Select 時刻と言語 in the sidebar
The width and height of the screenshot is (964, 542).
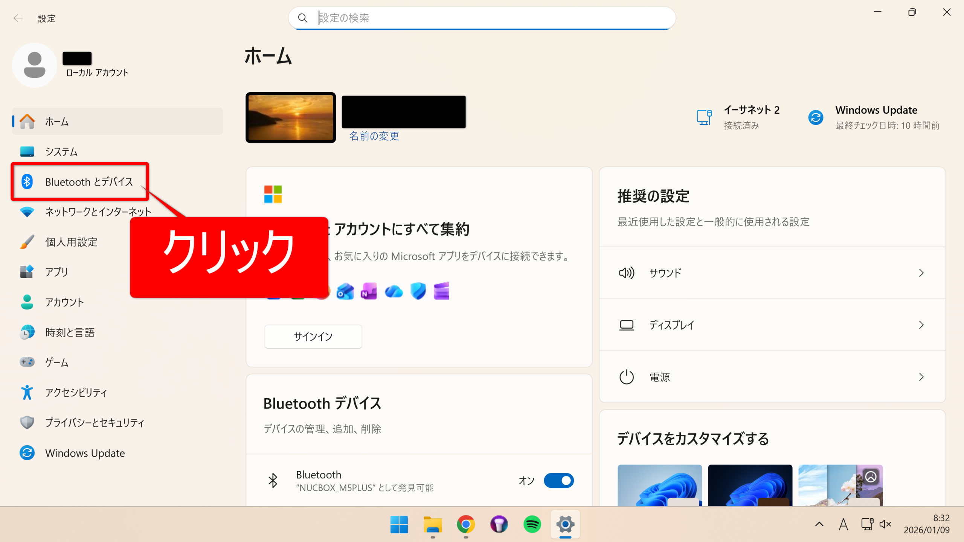click(70, 332)
